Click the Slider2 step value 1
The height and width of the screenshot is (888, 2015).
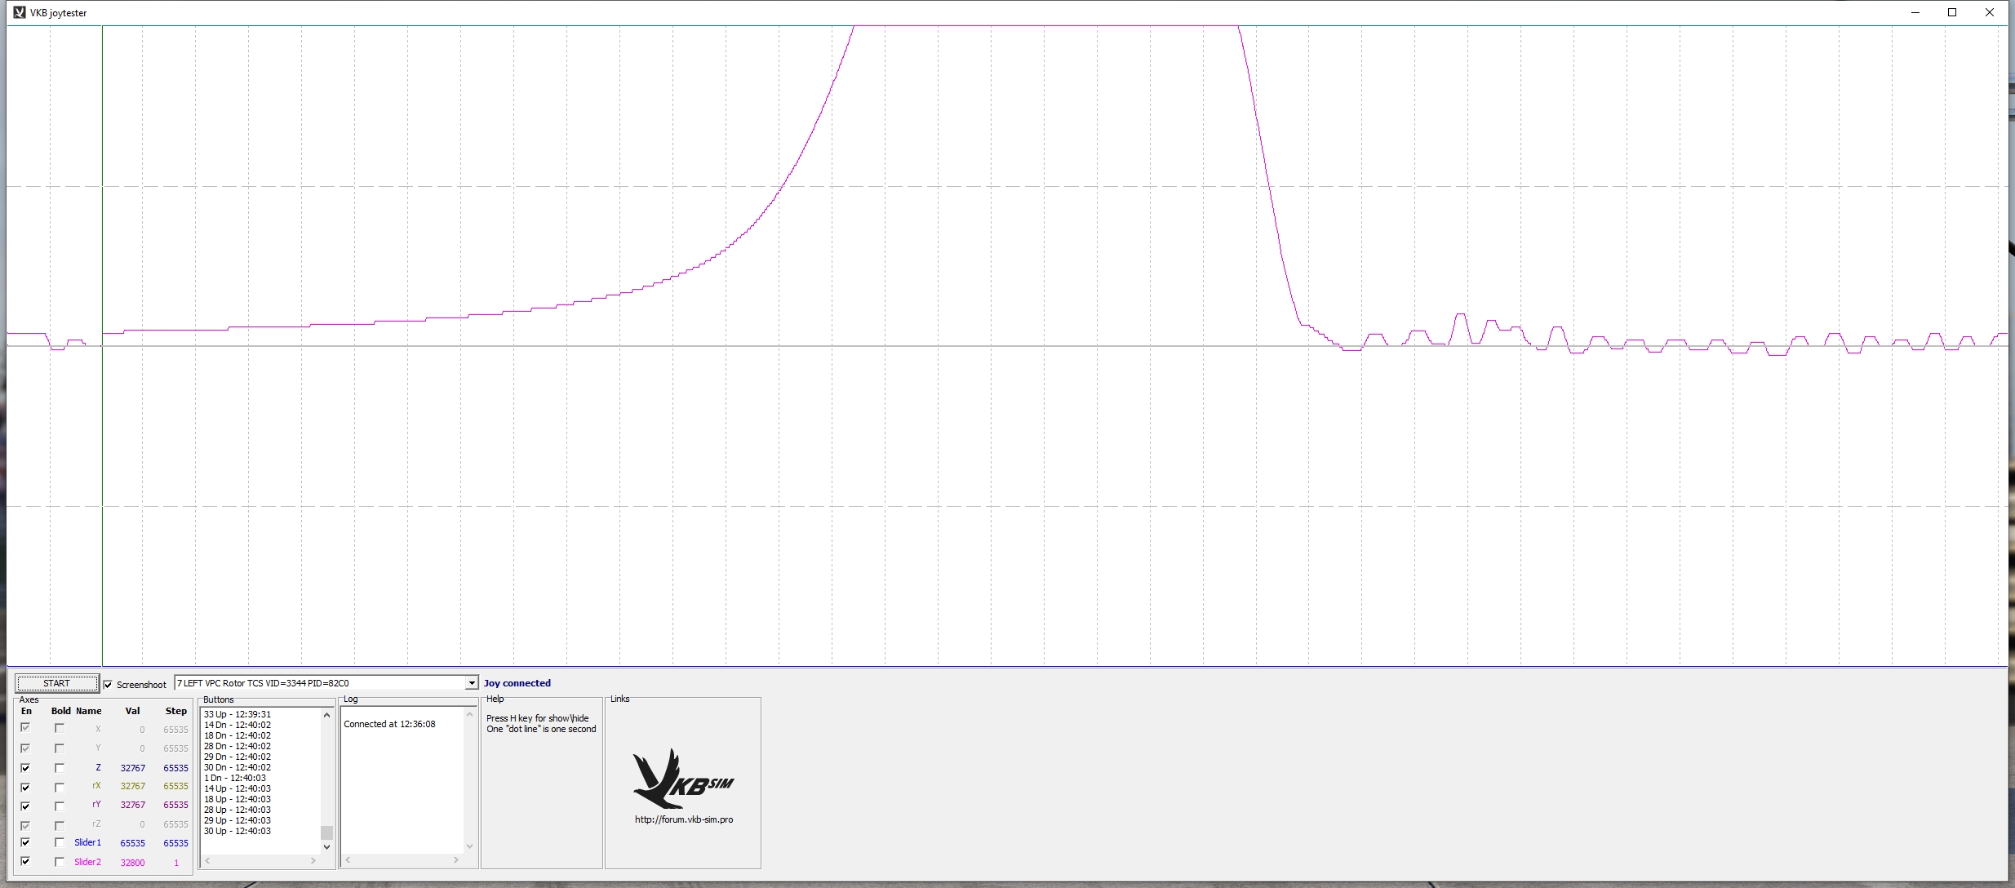tap(175, 863)
